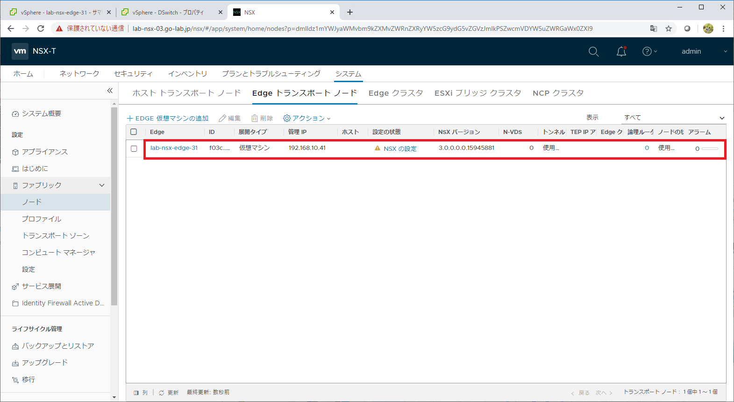Bookmark this page with the star icon

(x=669, y=28)
